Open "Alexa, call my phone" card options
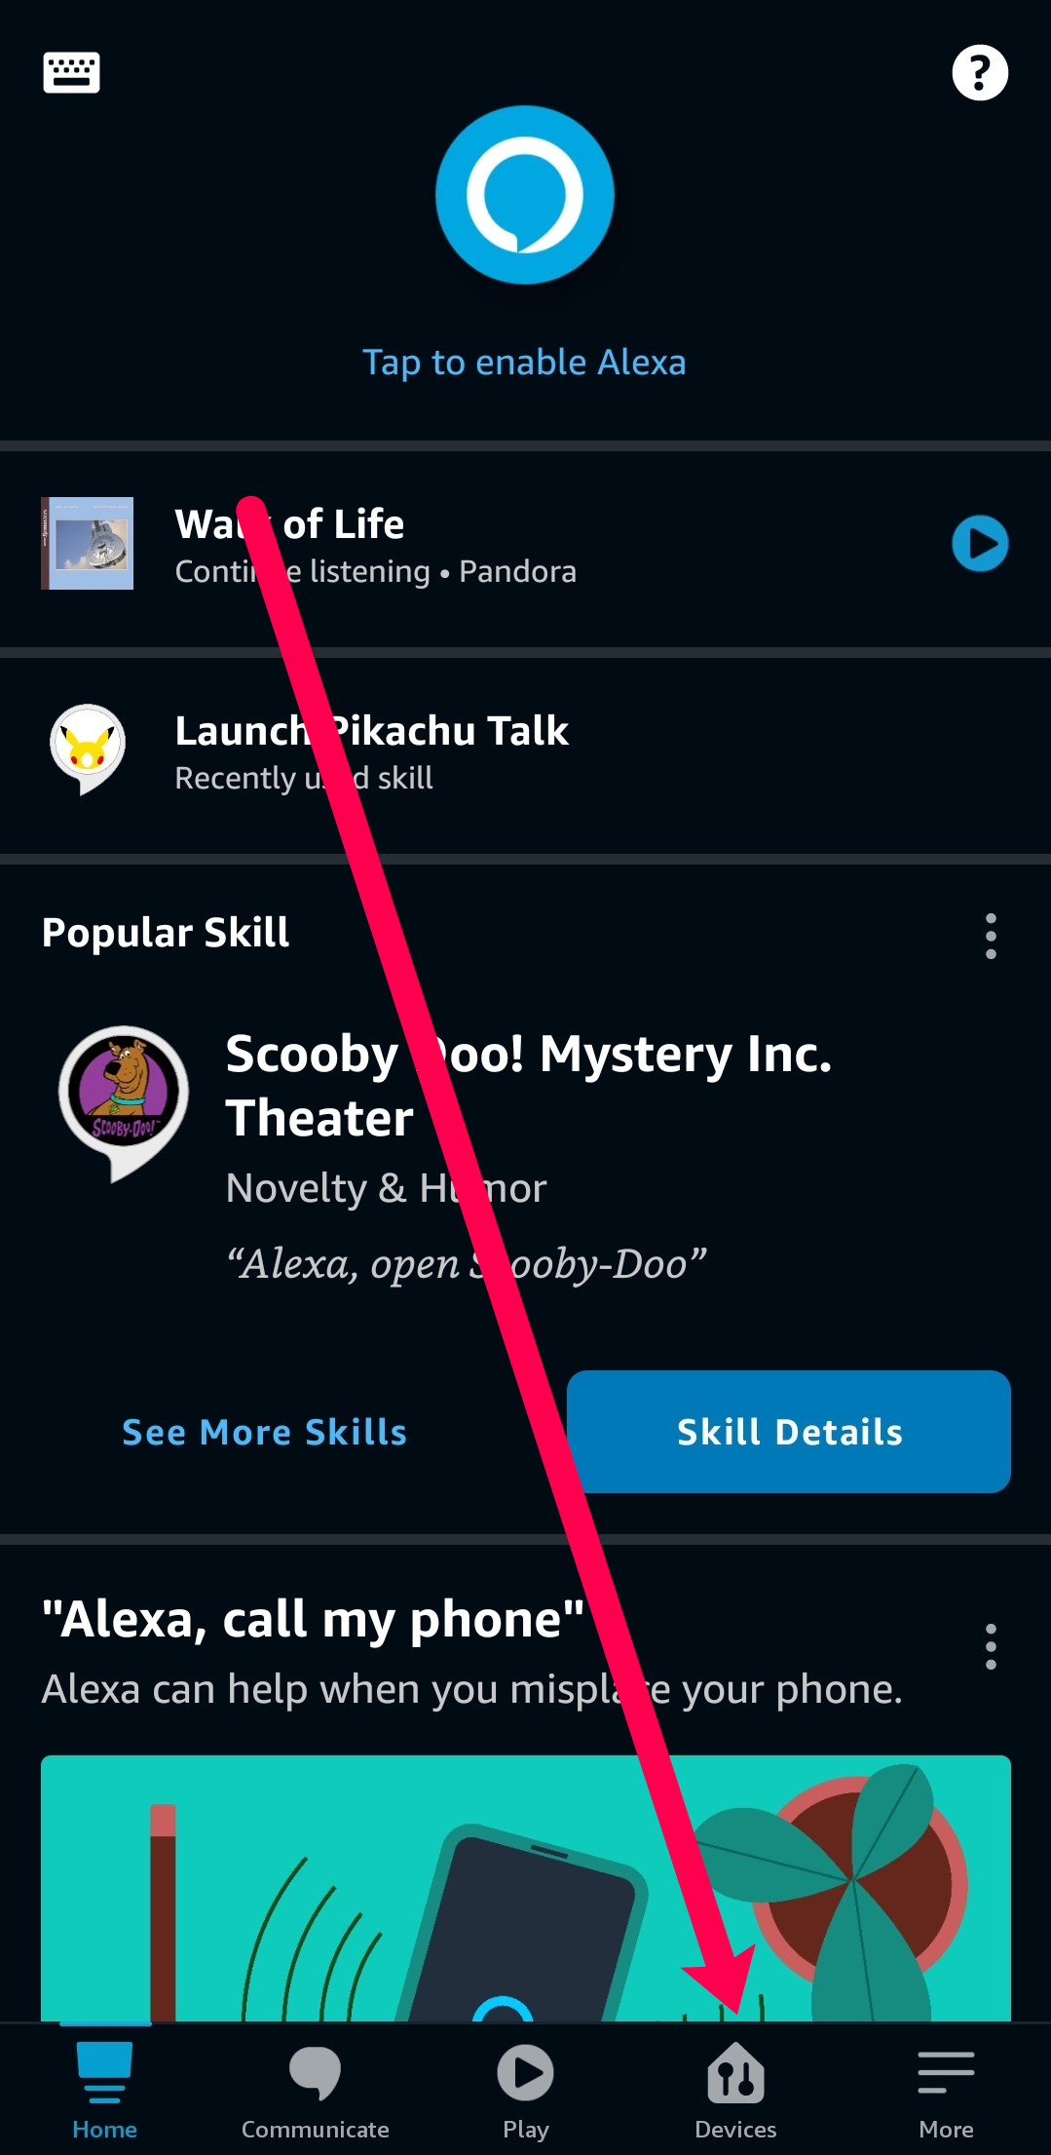The height and width of the screenshot is (2155, 1051). coord(991,1646)
